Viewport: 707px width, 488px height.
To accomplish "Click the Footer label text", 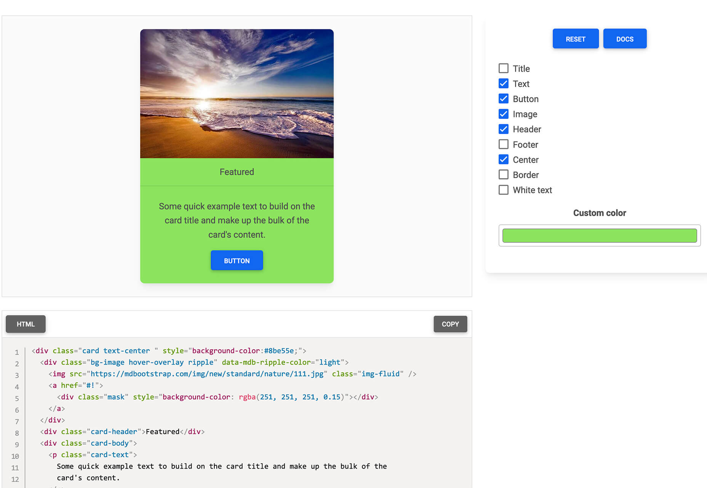I will click(x=525, y=145).
